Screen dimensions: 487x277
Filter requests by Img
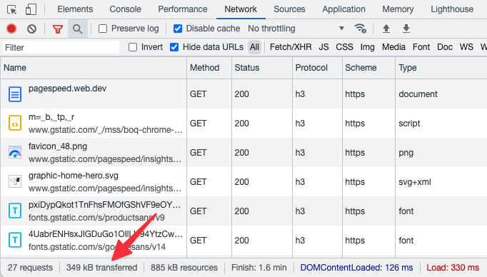[368, 47]
